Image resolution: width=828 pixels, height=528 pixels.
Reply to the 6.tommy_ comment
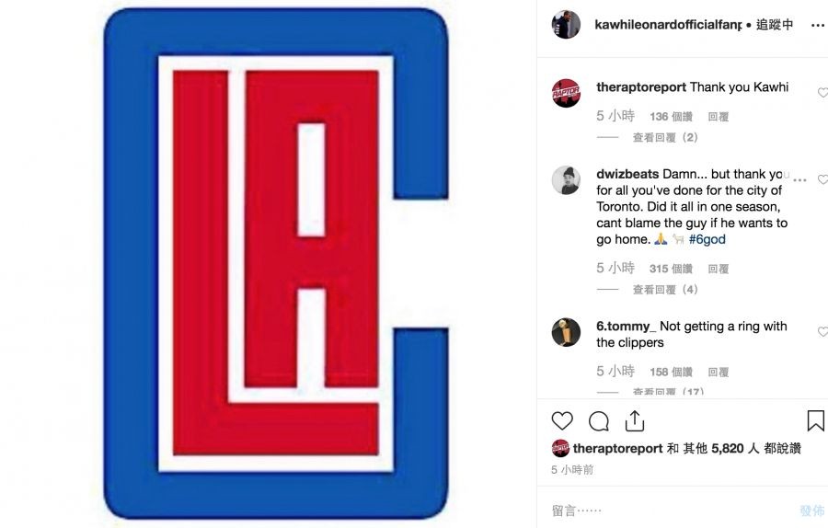click(x=719, y=372)
